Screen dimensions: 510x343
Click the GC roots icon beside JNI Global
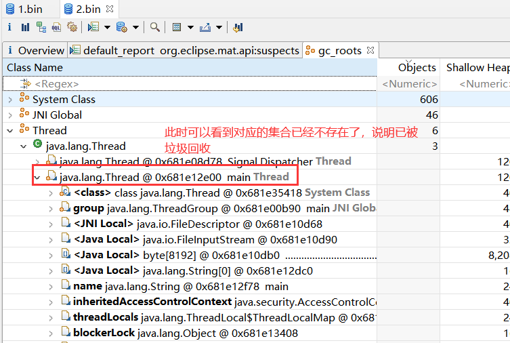tap(24, 113)
